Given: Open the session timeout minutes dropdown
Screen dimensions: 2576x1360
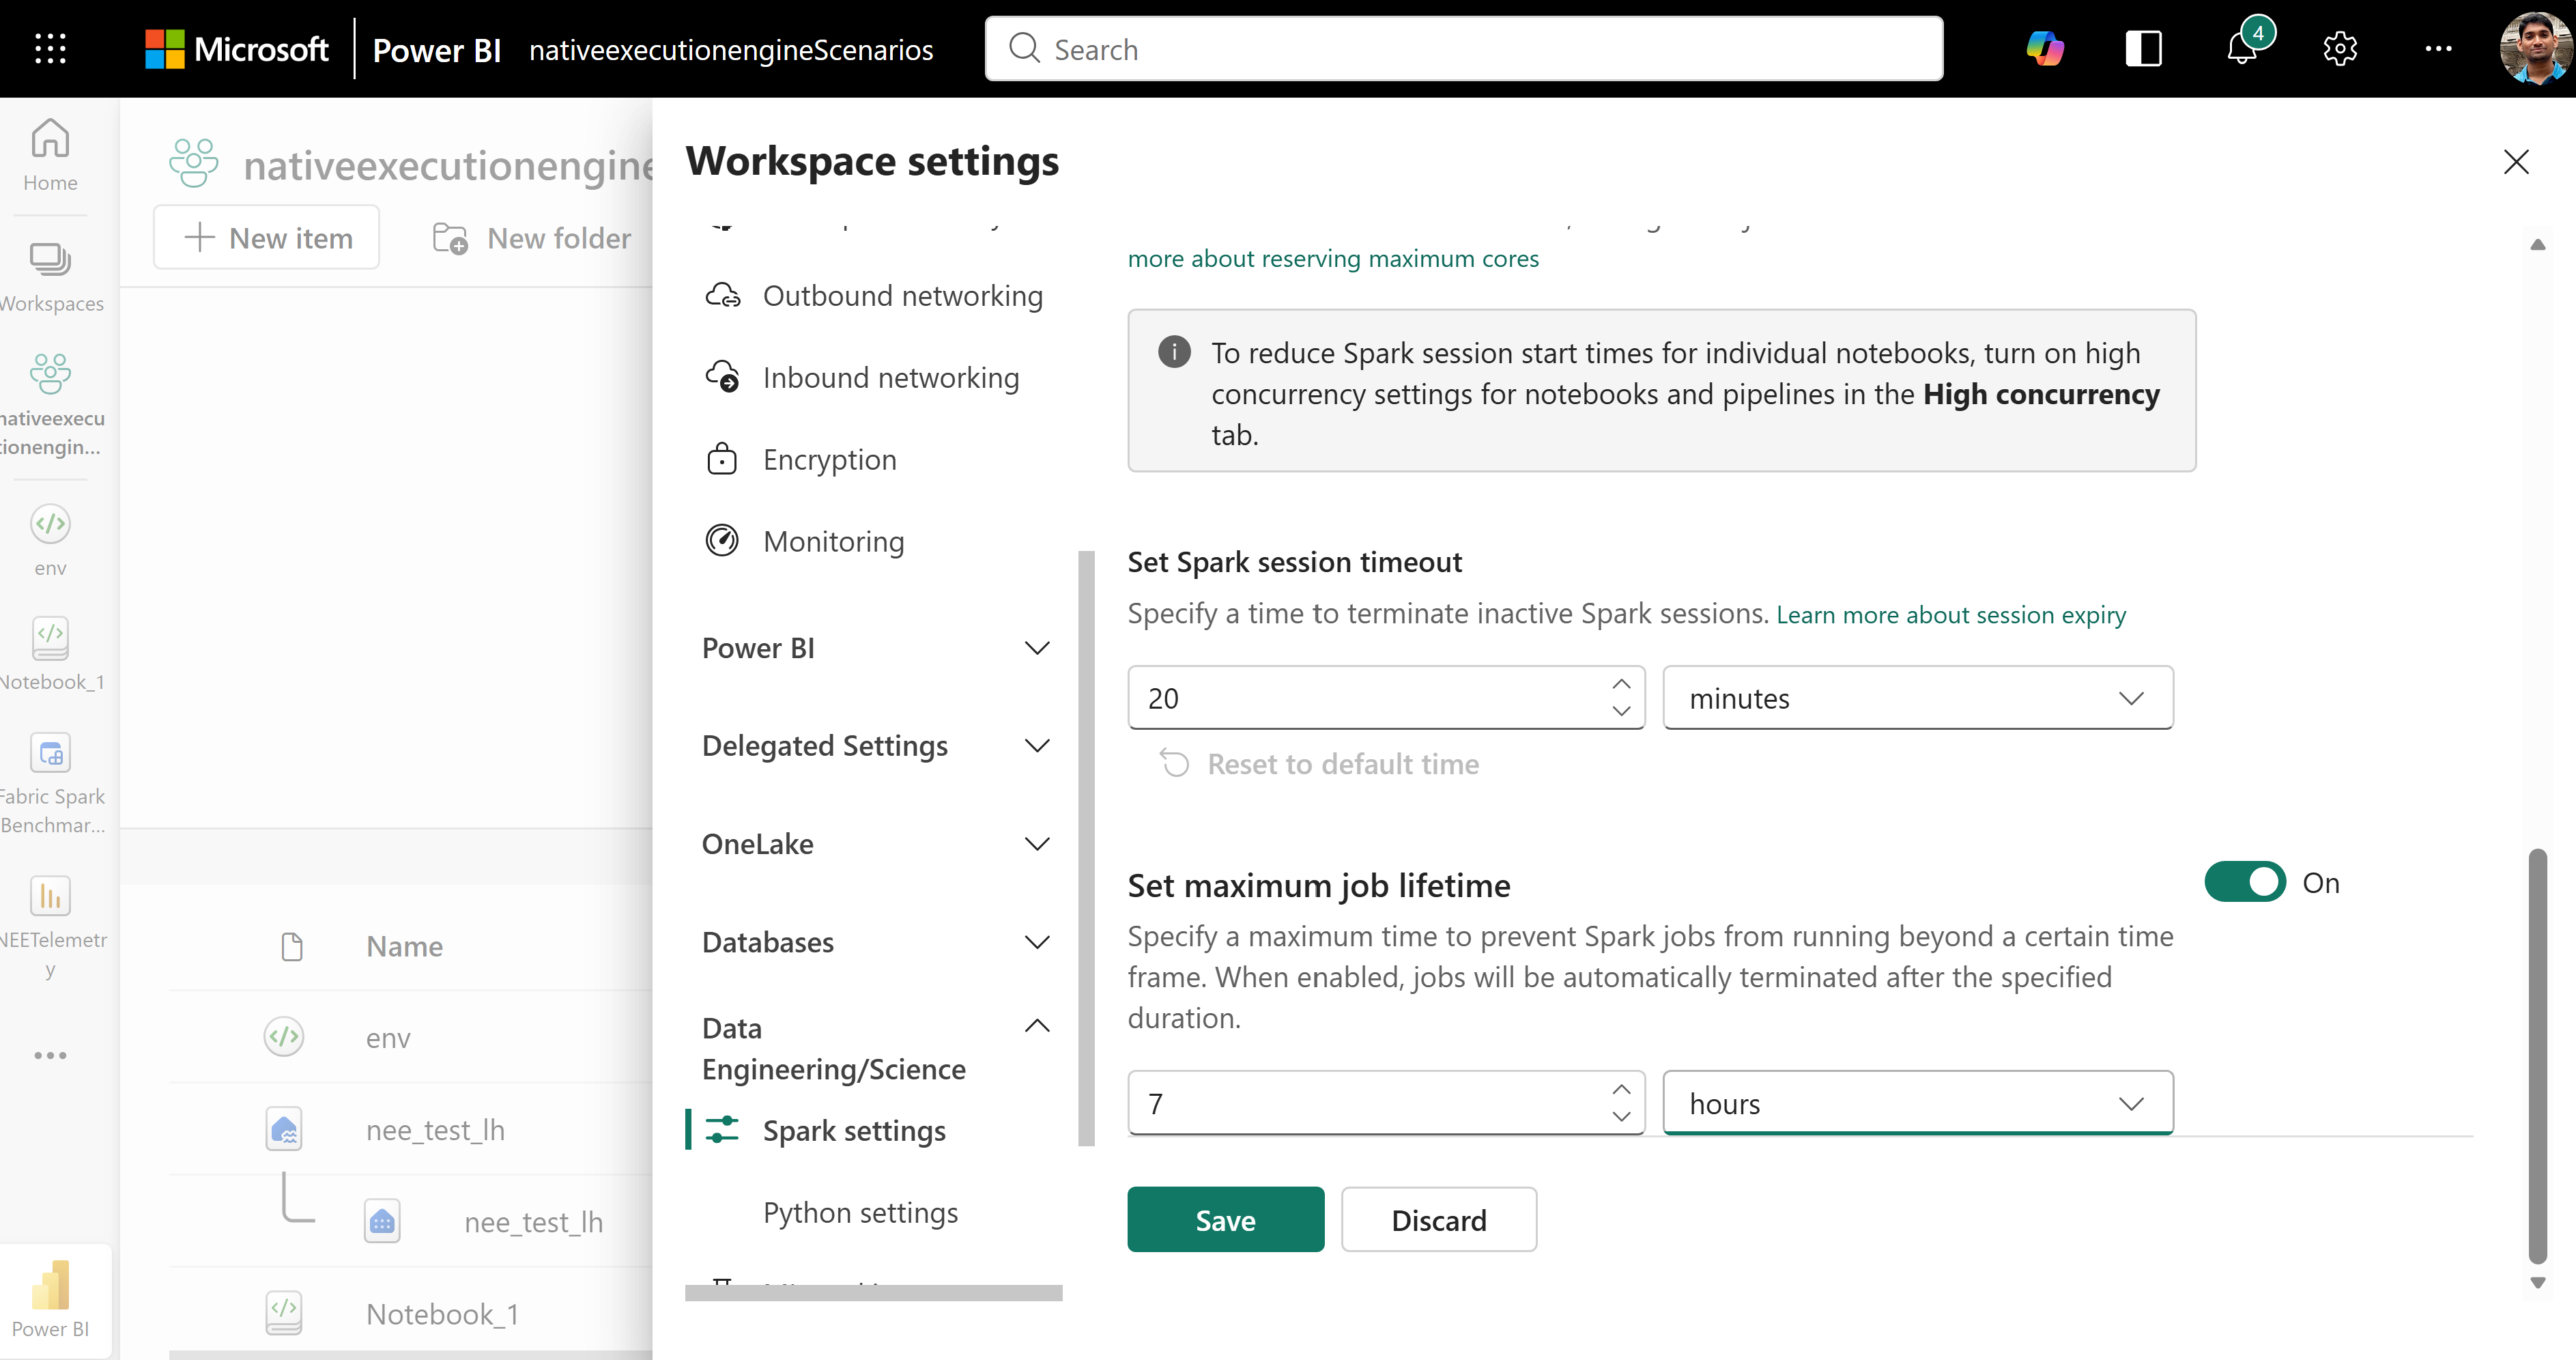Looking at the screenshot, I should [x=1918, y=698].
